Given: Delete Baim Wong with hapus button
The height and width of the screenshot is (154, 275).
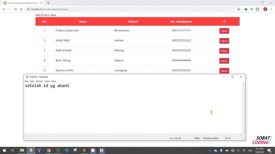Looking at the screenshot, I should click(x=224, y=61).
